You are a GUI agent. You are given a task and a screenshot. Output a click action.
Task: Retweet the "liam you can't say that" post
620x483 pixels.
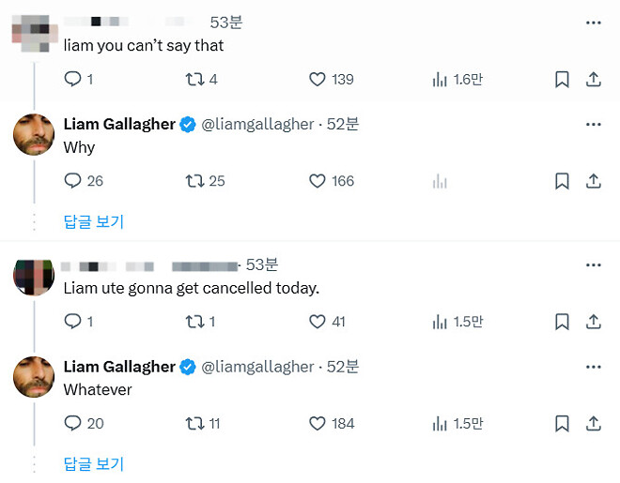tap(195, 80)
